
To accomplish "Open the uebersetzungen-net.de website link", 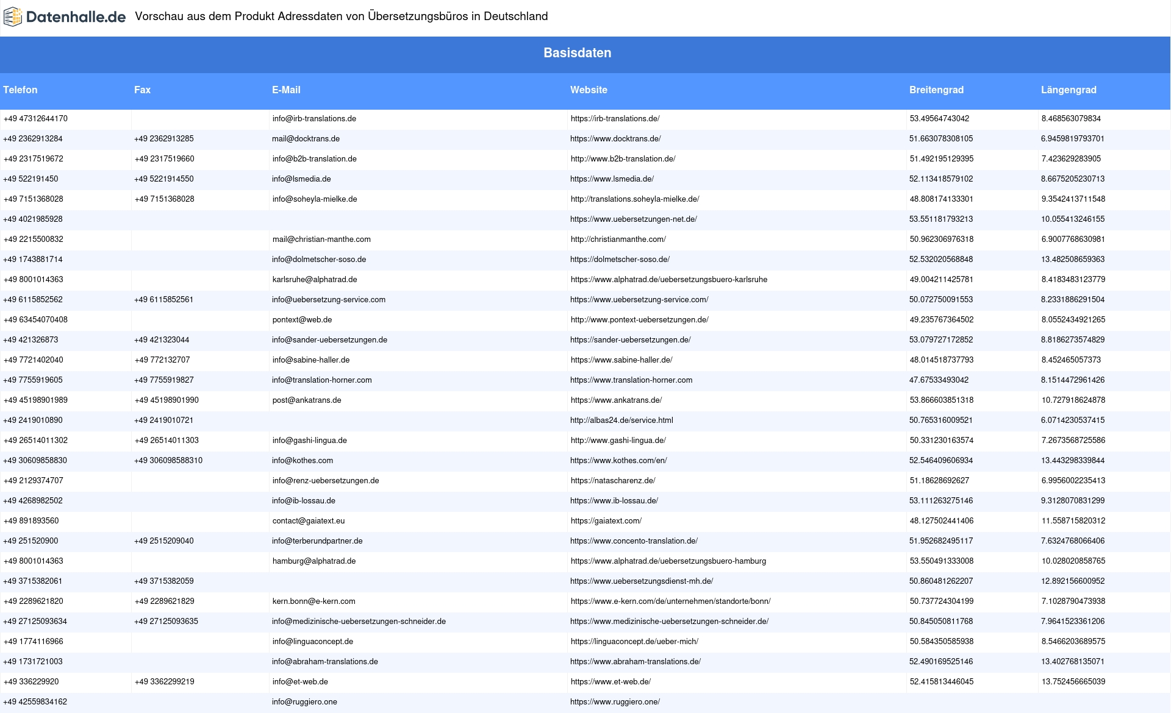I will [x=633, y=219].
